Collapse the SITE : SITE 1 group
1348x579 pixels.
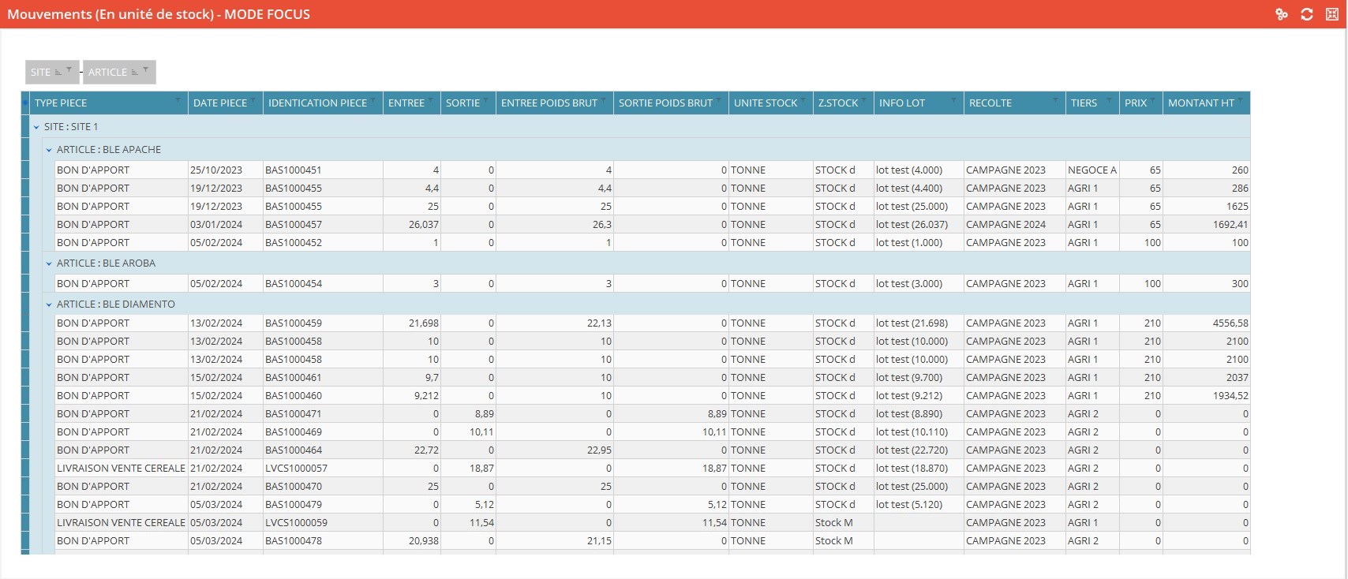(36, 127)
